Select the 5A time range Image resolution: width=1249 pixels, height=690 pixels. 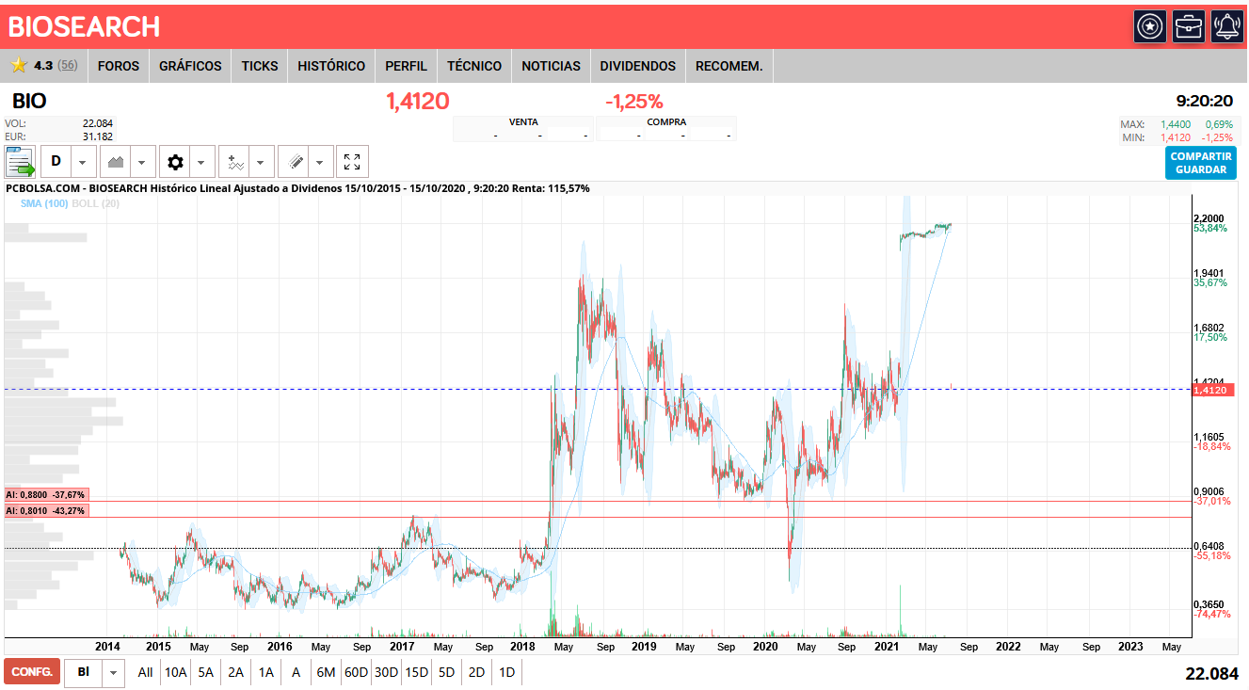[x=206, y=672]
